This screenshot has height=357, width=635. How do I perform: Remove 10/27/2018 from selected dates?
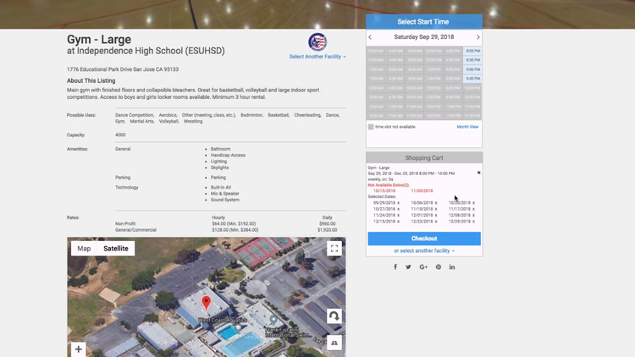point(398,209)
